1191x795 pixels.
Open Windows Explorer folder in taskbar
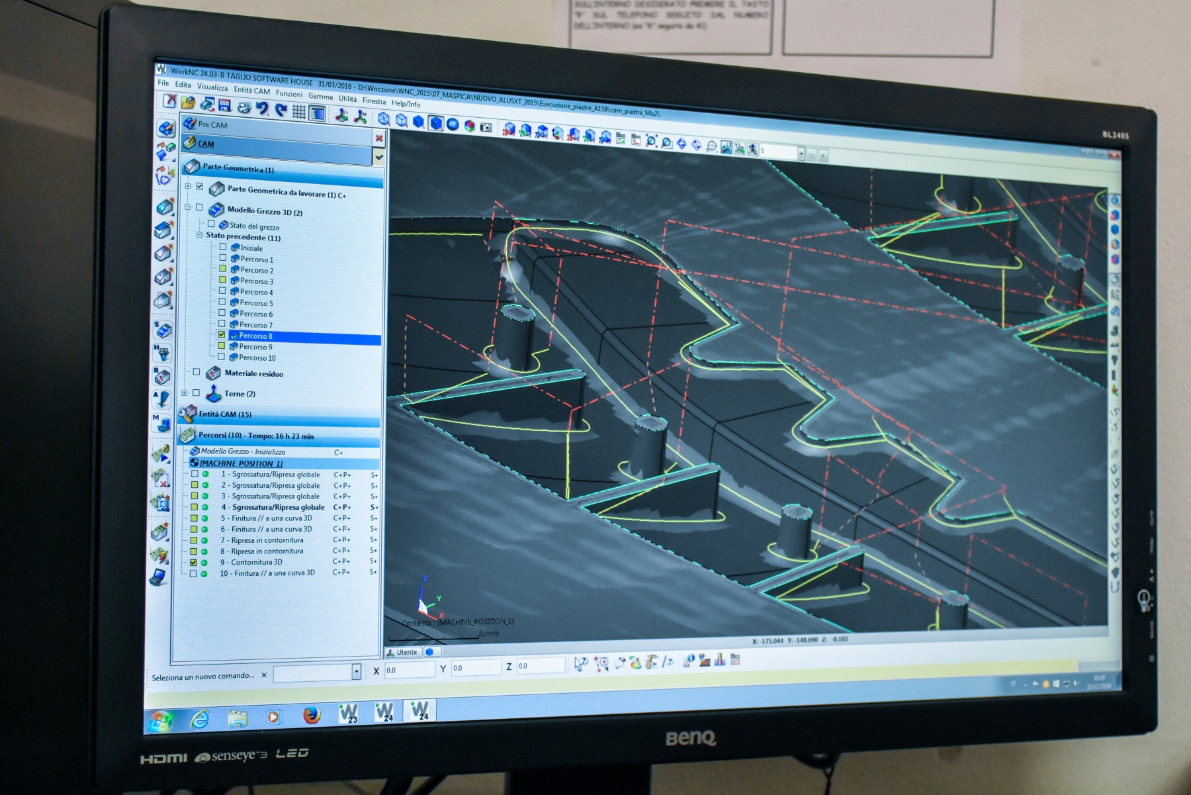(237, 718)
